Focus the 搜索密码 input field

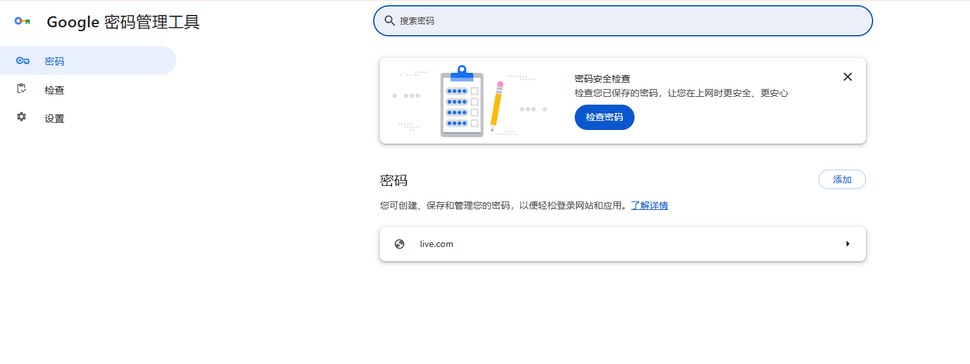click(x=623, y=21)
